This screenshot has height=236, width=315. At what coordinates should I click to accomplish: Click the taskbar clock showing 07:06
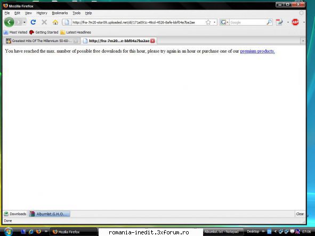[x=306, y=232]
